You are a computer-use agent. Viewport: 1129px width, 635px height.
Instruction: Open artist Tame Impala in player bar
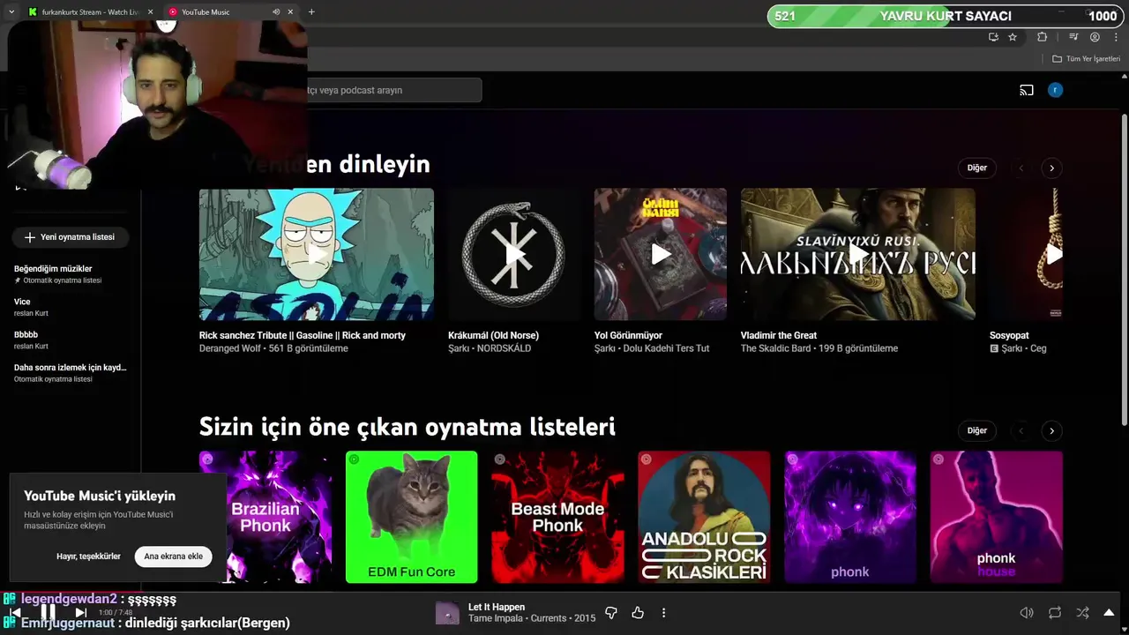pos(497,618)
